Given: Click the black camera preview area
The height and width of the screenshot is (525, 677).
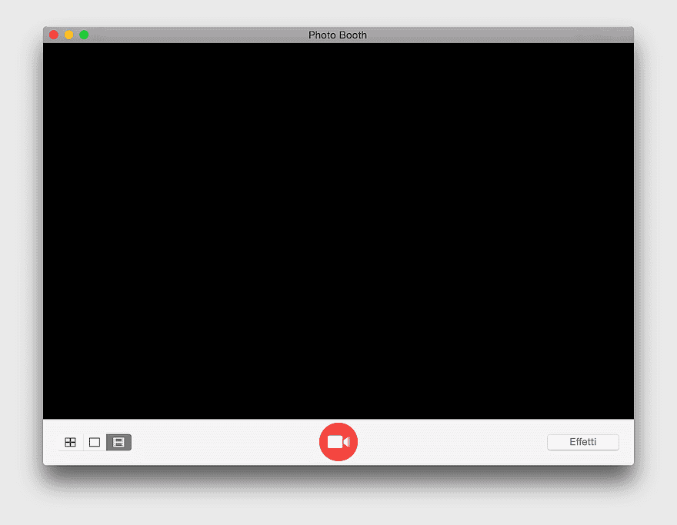Looking at the screenshot, I should pos(338,231).
